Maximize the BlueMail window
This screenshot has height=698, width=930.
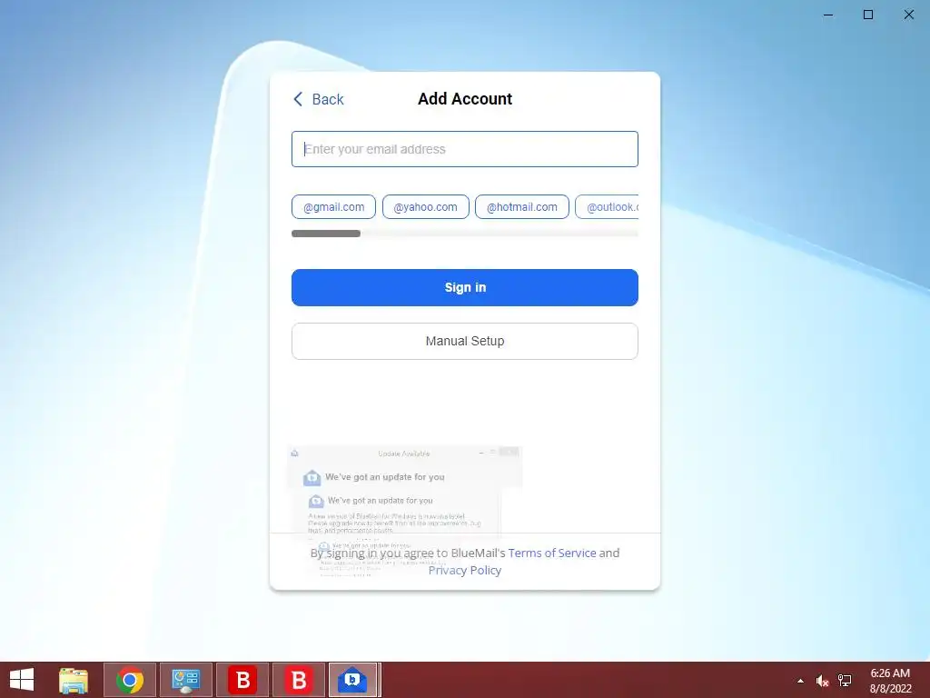pyautogui.click(x=867, y=15)
